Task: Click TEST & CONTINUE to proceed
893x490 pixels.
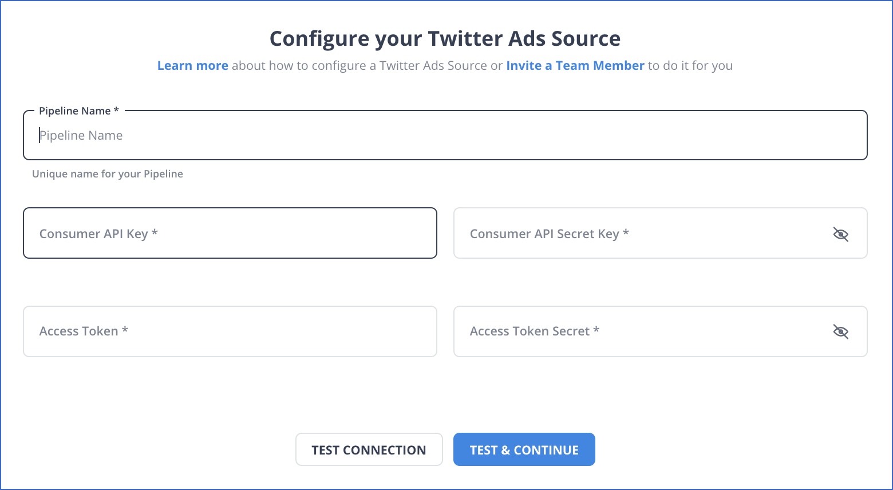Action: [x=524, y=449]
